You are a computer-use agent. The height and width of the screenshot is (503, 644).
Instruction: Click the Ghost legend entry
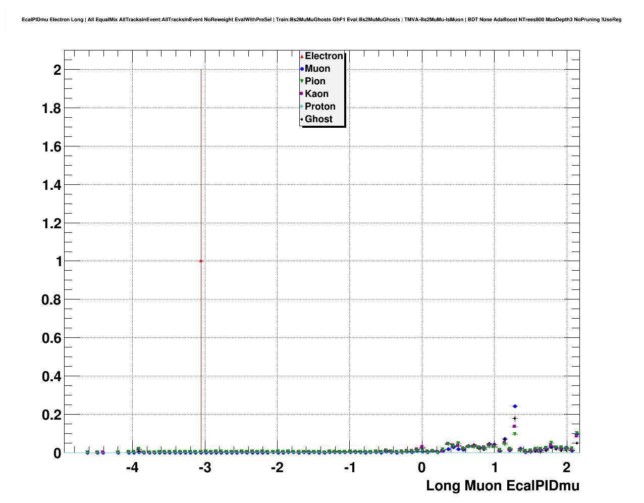pyautogui.click(x=316, y=119)
